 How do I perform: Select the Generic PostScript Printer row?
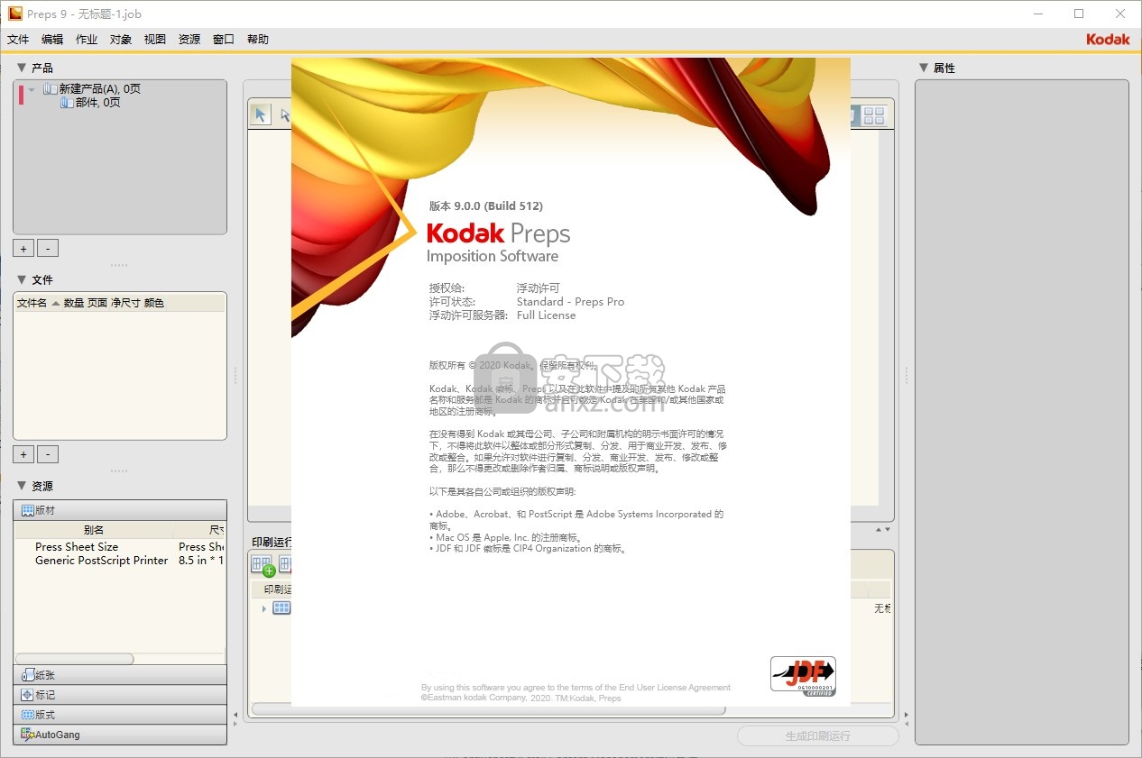point(120,561)
